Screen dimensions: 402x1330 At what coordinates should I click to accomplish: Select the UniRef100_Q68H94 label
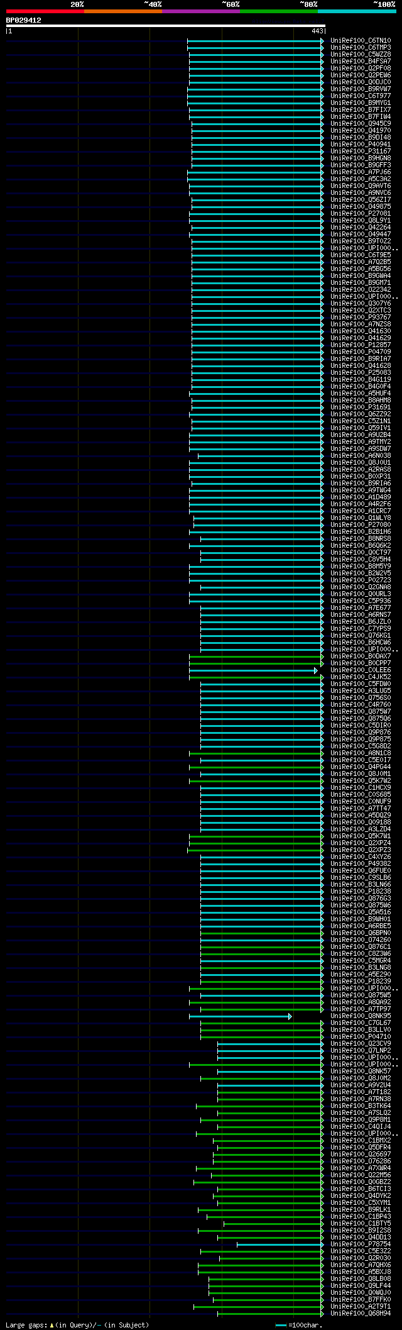point(361,1314)
